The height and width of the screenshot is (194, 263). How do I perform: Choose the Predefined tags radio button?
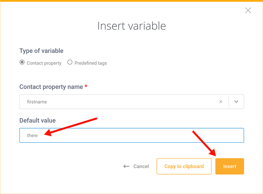point(70,62)
